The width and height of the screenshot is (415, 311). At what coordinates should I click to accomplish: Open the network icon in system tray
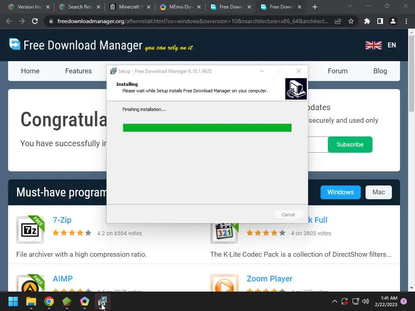(355, 301)
